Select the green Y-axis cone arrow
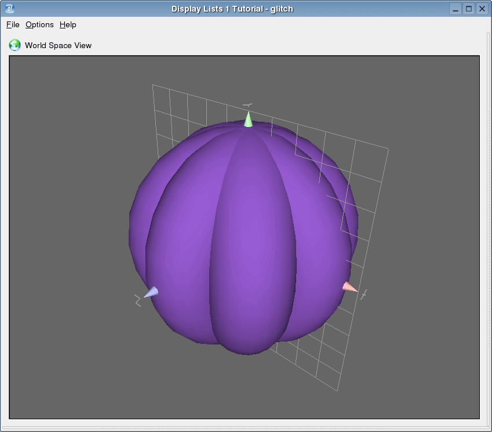This screenshot has width=492, height=432. 248,120
